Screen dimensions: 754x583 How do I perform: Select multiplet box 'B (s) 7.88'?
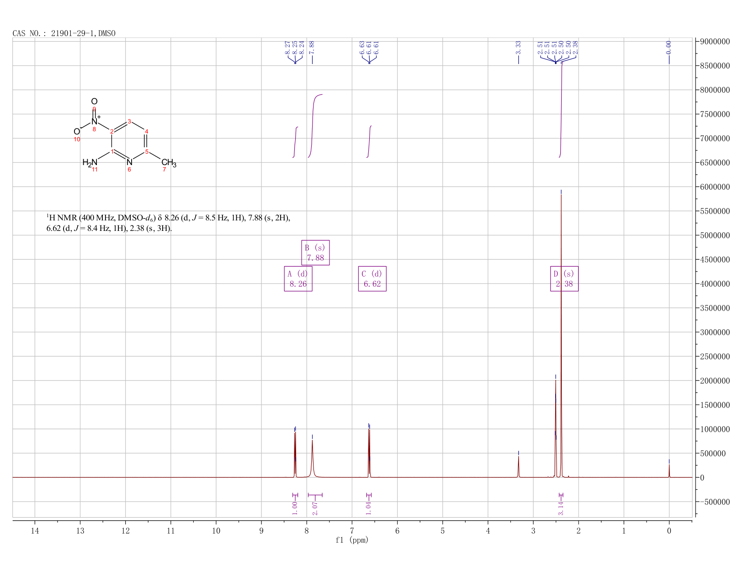(x=315, y=253)
